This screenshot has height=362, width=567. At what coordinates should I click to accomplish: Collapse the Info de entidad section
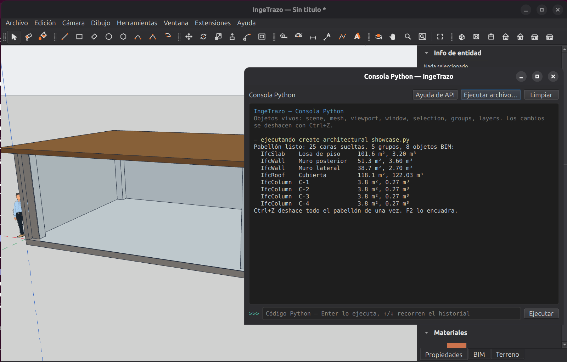pyautogui.click(x=427, y=53)
